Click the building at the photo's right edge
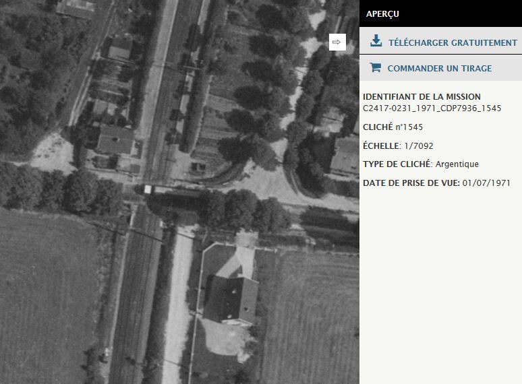 click(x=345, y=155)
